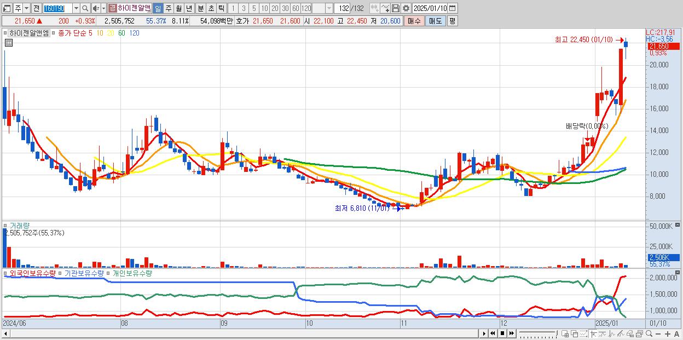Expand the stock code history dropdown

coord(76,8)
